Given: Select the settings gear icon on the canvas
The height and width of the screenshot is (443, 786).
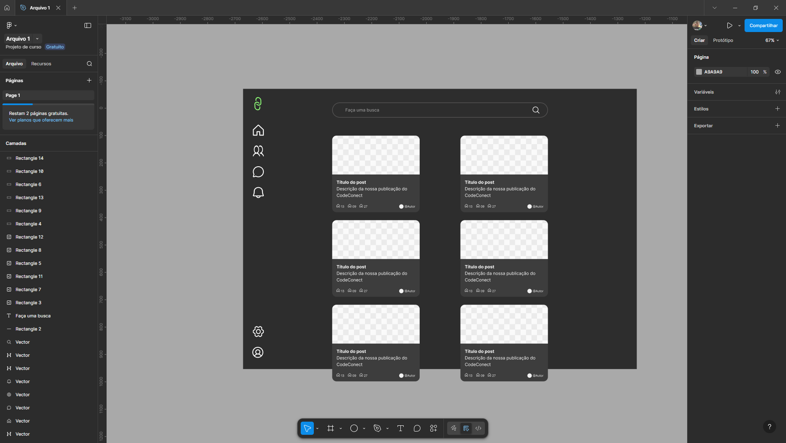Looking at the screenshot, I should point(258,331).
